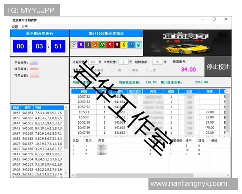The height and width of the screenshot is (194, 242).
Task: Click the green number 10 result ball
Action: 102,45
